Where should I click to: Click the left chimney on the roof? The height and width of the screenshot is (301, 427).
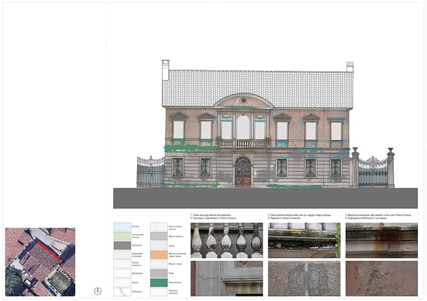[x=165, y=70]
